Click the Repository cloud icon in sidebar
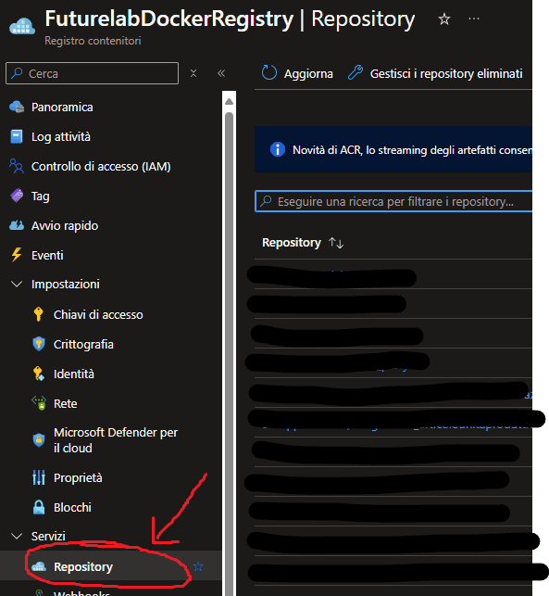The image size is (549, 596). click(39, 566)
